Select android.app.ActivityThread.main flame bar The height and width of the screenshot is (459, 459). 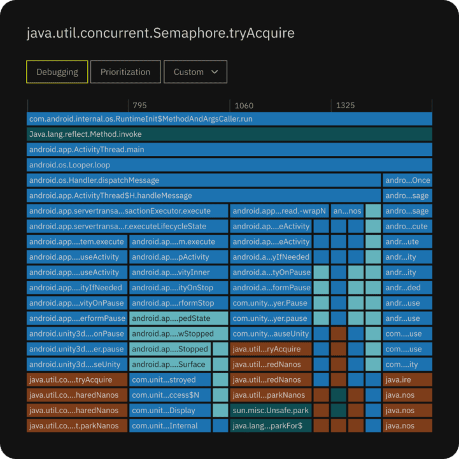(229, 150)
